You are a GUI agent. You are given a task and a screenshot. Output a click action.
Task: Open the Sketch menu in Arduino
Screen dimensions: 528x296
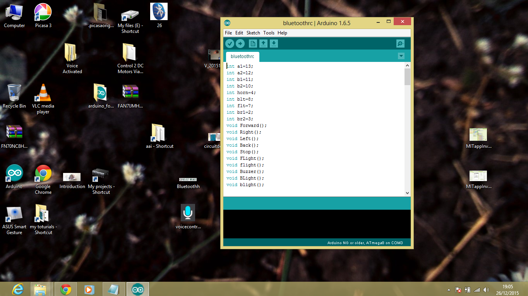point(253,33)
